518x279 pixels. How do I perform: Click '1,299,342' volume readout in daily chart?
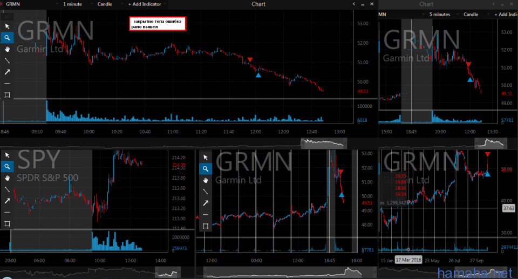[396, 202]
